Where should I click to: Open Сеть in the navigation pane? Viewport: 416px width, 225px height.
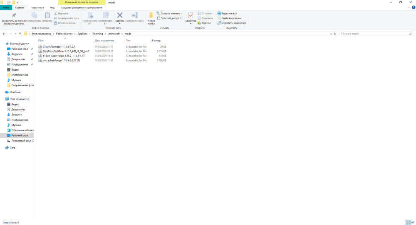click(x=12, y=148)
